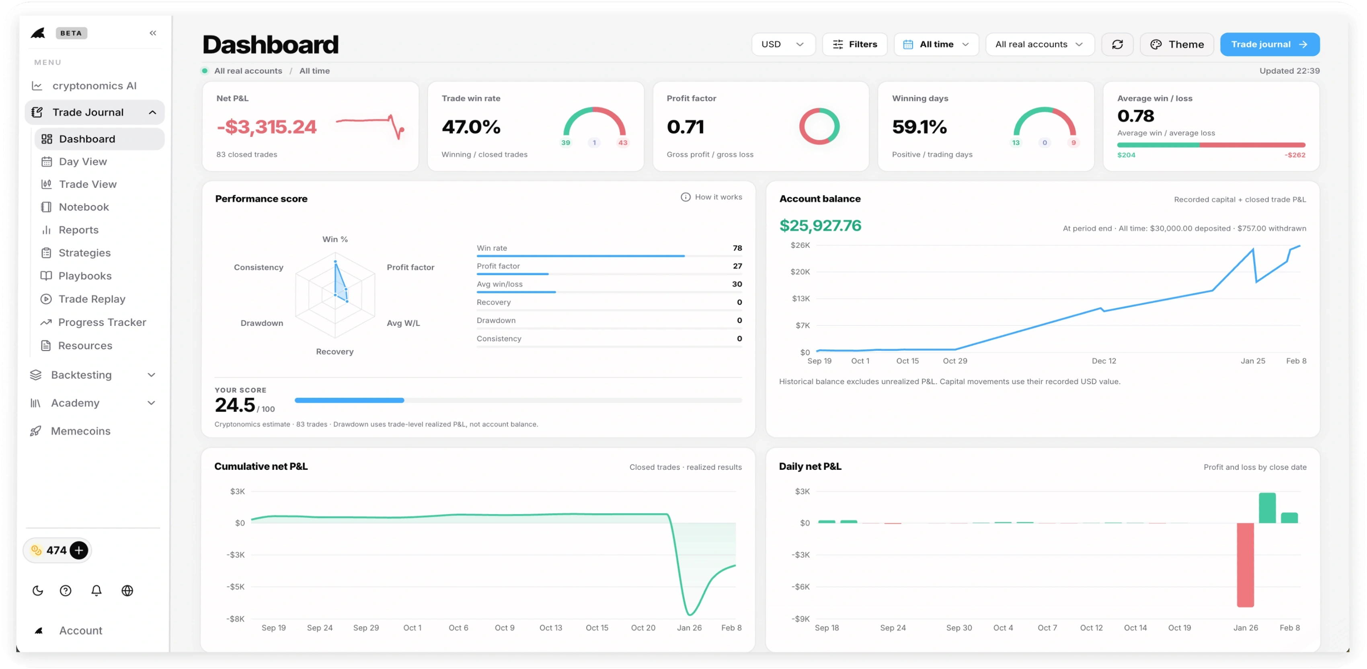Collapse the sidebar with double-chevron icon

153,33
